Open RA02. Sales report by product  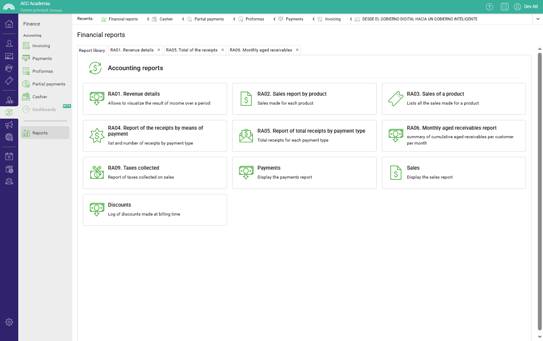[304, 99]
